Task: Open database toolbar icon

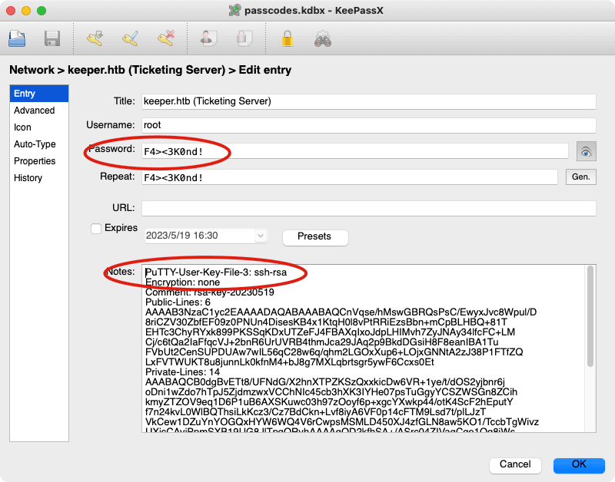Action: click(17, 39)
